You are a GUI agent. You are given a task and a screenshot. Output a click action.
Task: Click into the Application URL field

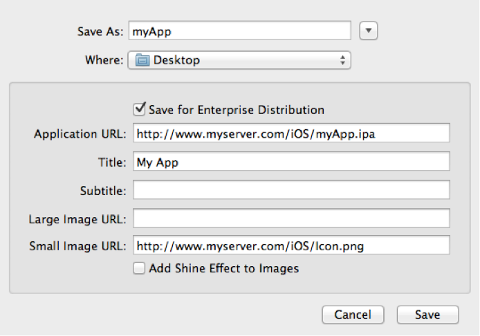(290, 133)
